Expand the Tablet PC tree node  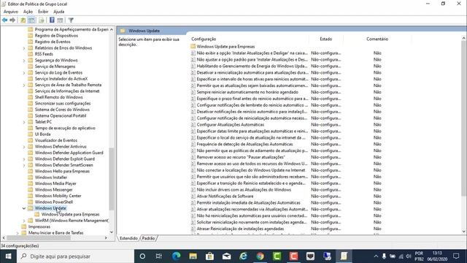coord(24,122)
